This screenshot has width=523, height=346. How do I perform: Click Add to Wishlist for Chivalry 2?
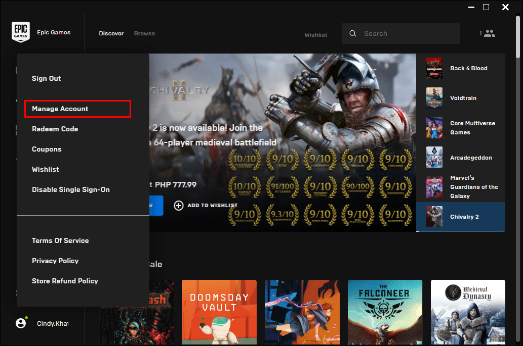206,205
